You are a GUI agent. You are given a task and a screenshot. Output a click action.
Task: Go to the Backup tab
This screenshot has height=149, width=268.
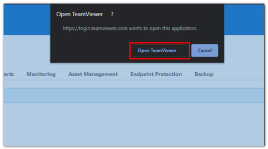pyautogui.click(x=204, y=74)
